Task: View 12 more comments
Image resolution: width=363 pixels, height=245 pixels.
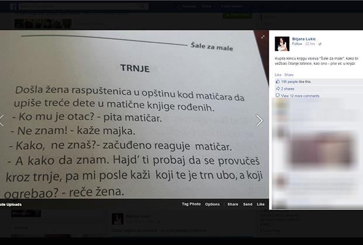Action: click(x=300, y=96)
